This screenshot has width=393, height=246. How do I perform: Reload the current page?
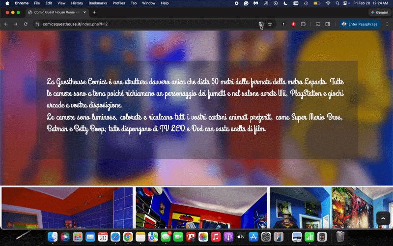[26, 24]
